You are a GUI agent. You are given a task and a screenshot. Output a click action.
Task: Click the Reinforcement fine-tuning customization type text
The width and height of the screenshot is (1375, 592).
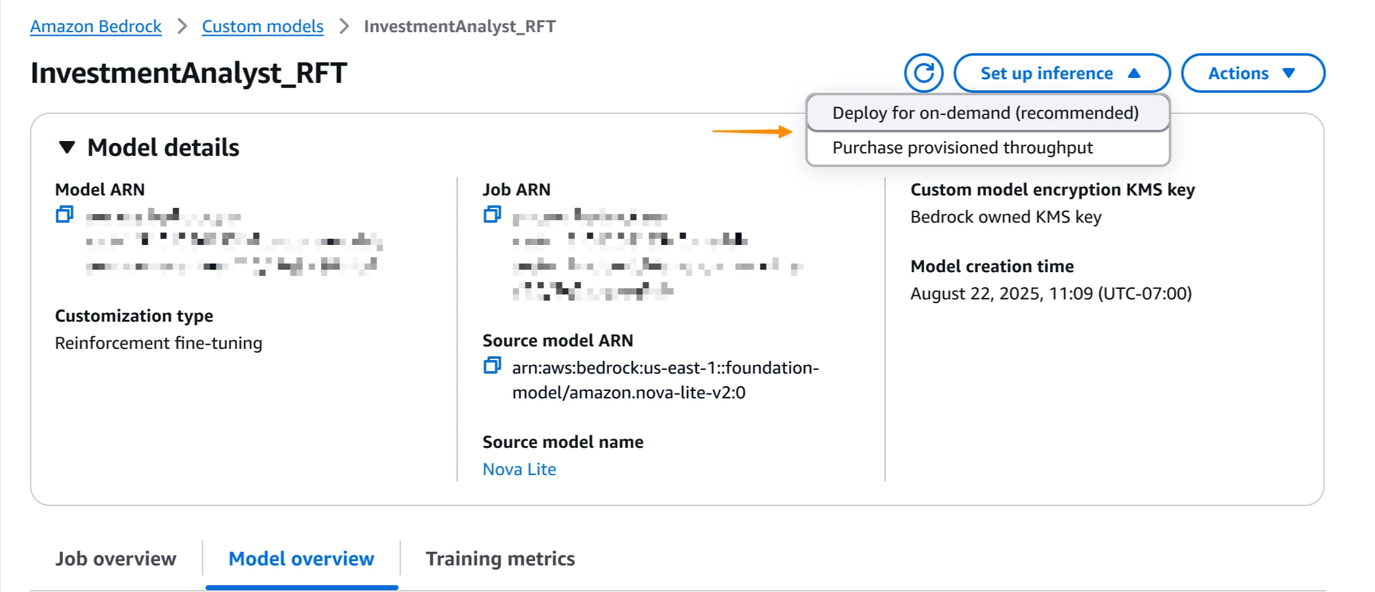158,343
